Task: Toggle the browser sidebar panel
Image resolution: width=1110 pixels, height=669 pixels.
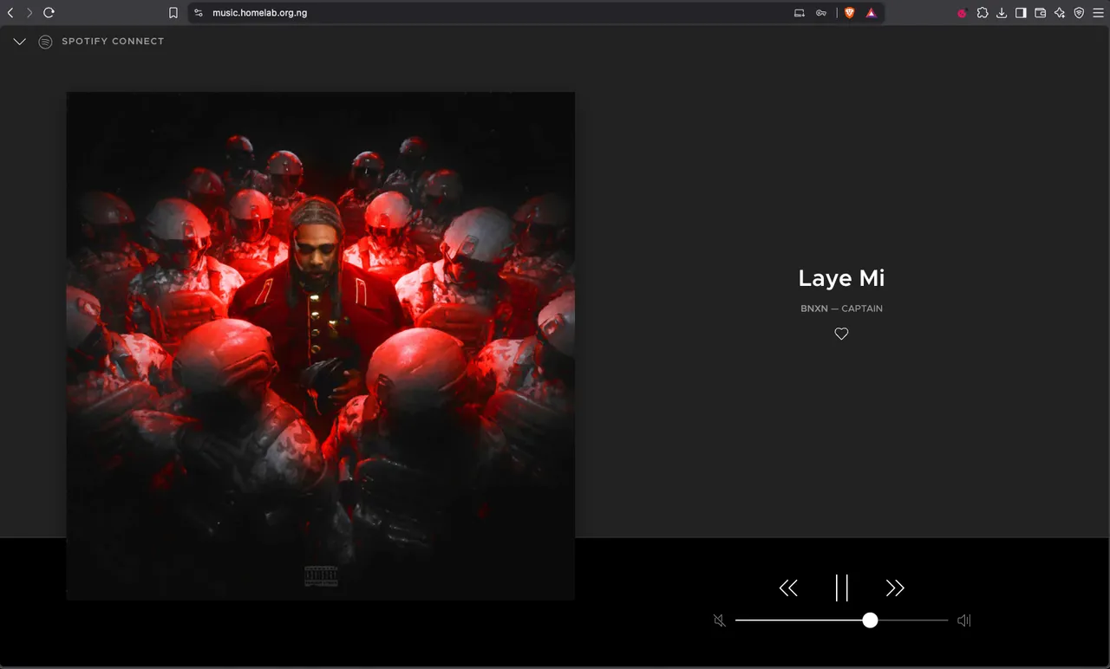Action: 1021,13
